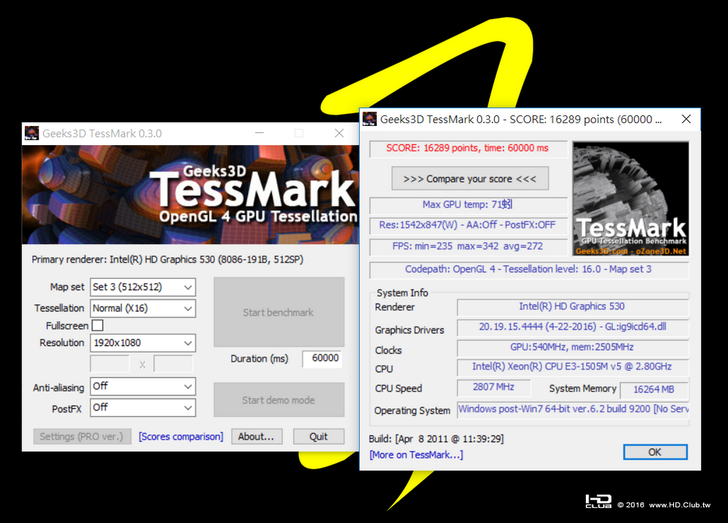Enable the Fullscreen checkbox
The image size is (728, 523).
pos(97,325)
